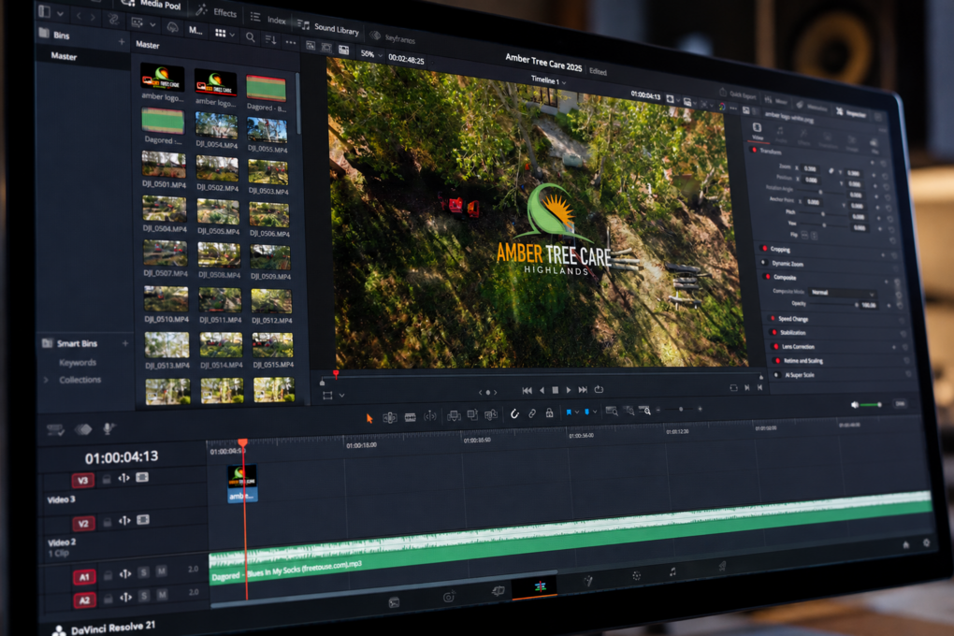This screenshot has height=636, width=954.
Task: Open the Flag color dropdown arrow
Action: [577, 412]
